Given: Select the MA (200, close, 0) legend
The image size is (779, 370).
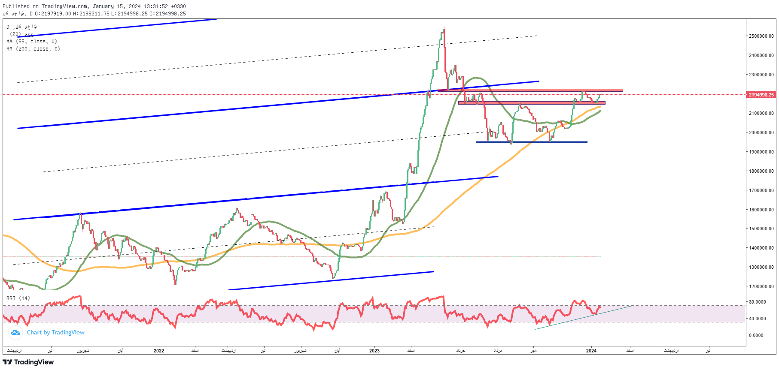Looking at the screenshot, I should tap(33, 49).
